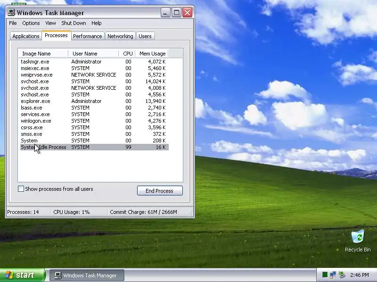Select the Processes tab
Viewport: 377px width, 282px height.
click(x=56, y=36)
